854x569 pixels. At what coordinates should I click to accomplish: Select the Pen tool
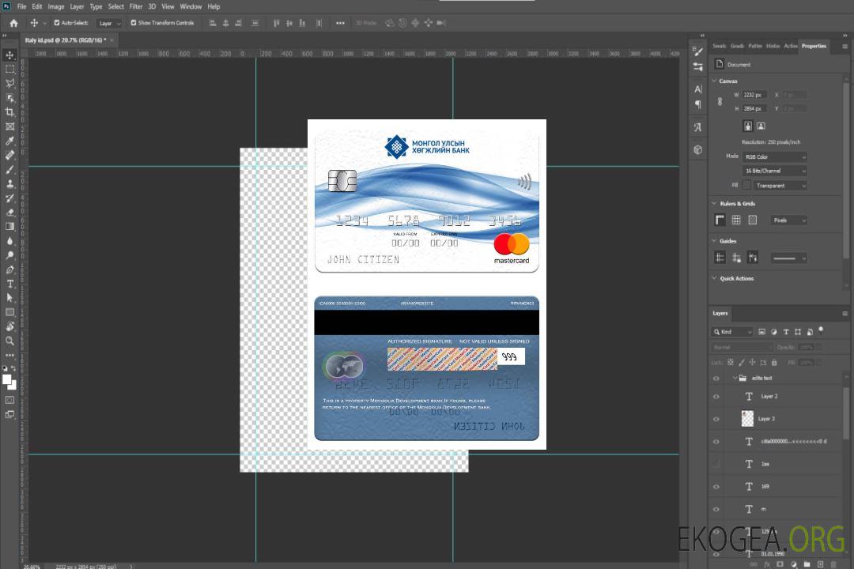[x=9, y=269]
